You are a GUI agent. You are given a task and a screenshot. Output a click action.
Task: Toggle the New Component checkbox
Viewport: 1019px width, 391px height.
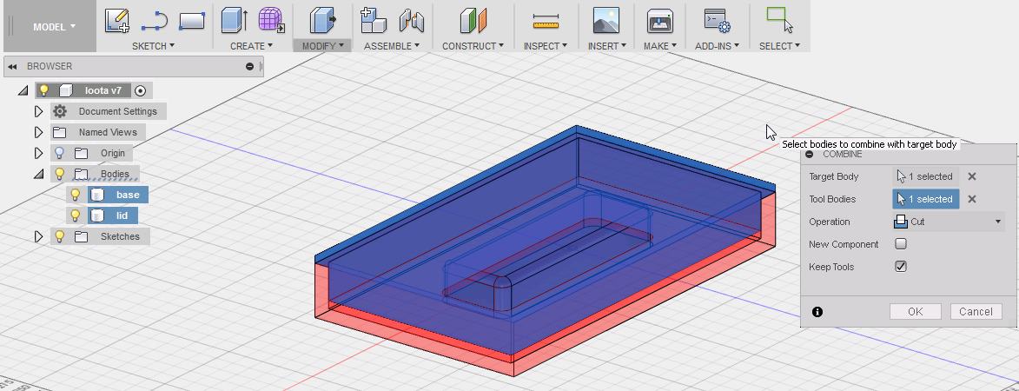(901, 244)
